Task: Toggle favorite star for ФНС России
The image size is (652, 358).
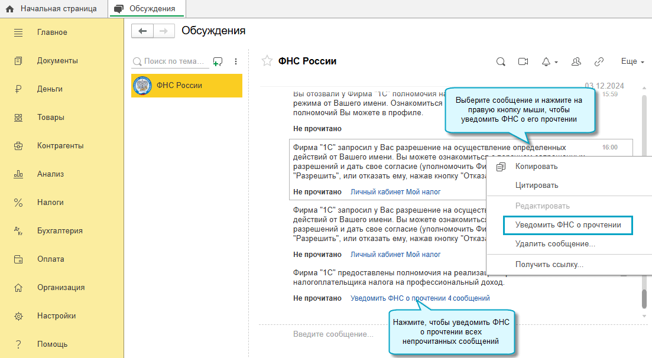Action: [267, 61]
